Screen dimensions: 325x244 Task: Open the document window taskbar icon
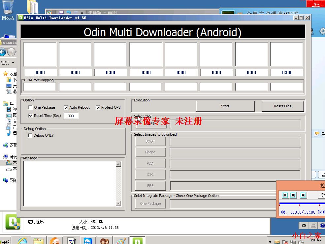pyautogui.click(x=72, y=241)
